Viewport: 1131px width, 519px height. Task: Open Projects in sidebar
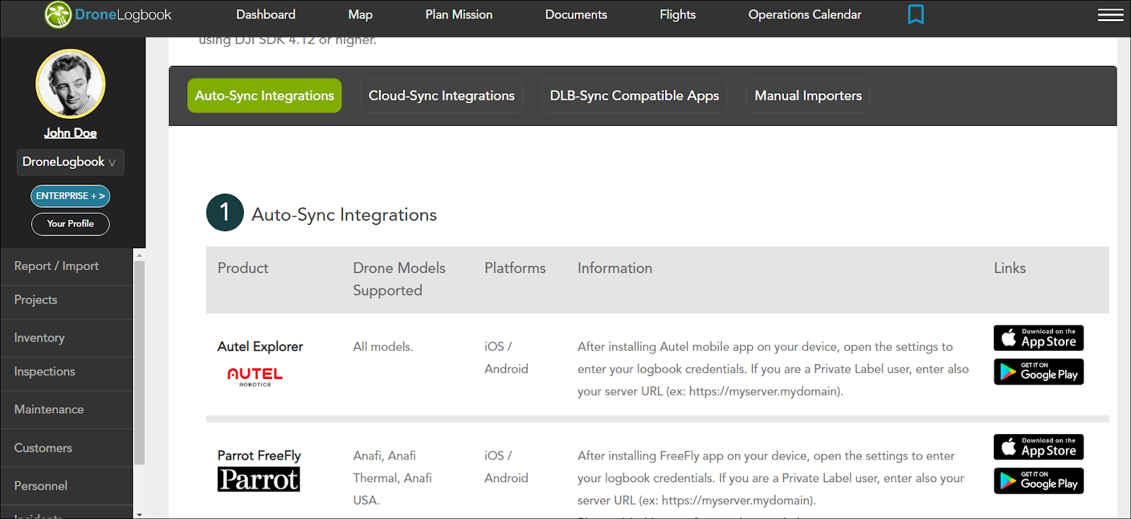(66, 301)
